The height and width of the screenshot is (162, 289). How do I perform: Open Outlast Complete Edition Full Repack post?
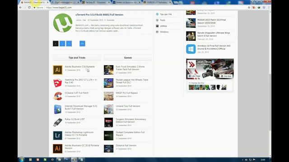tap(130, 134)
